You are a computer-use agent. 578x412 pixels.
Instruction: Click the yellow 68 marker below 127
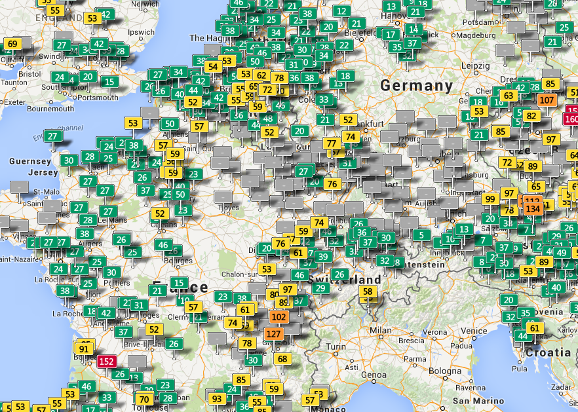coord(282,358)
